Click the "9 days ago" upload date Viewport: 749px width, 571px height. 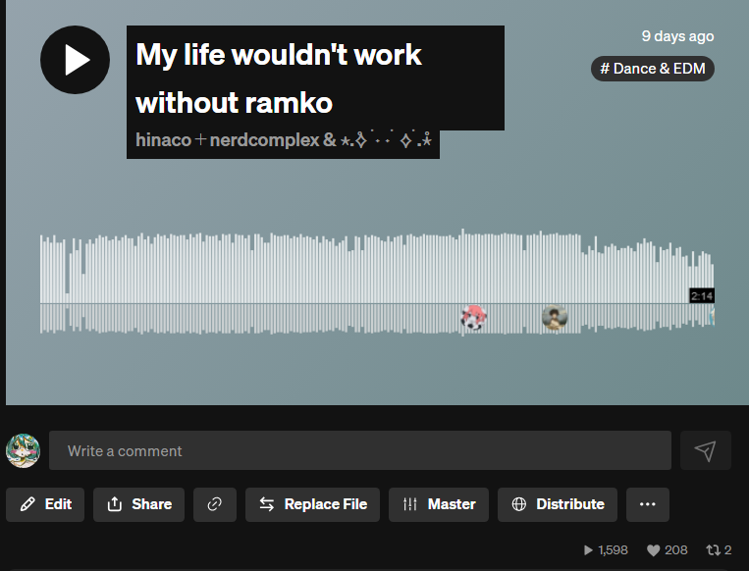[677, 36]
